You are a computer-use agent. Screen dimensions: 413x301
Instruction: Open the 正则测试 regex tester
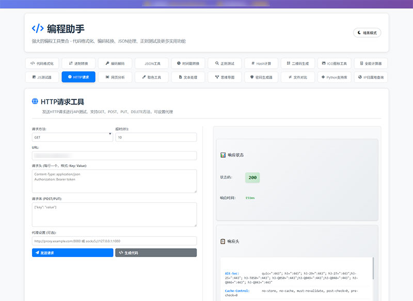pyautogui.click(x=225, y=63)
